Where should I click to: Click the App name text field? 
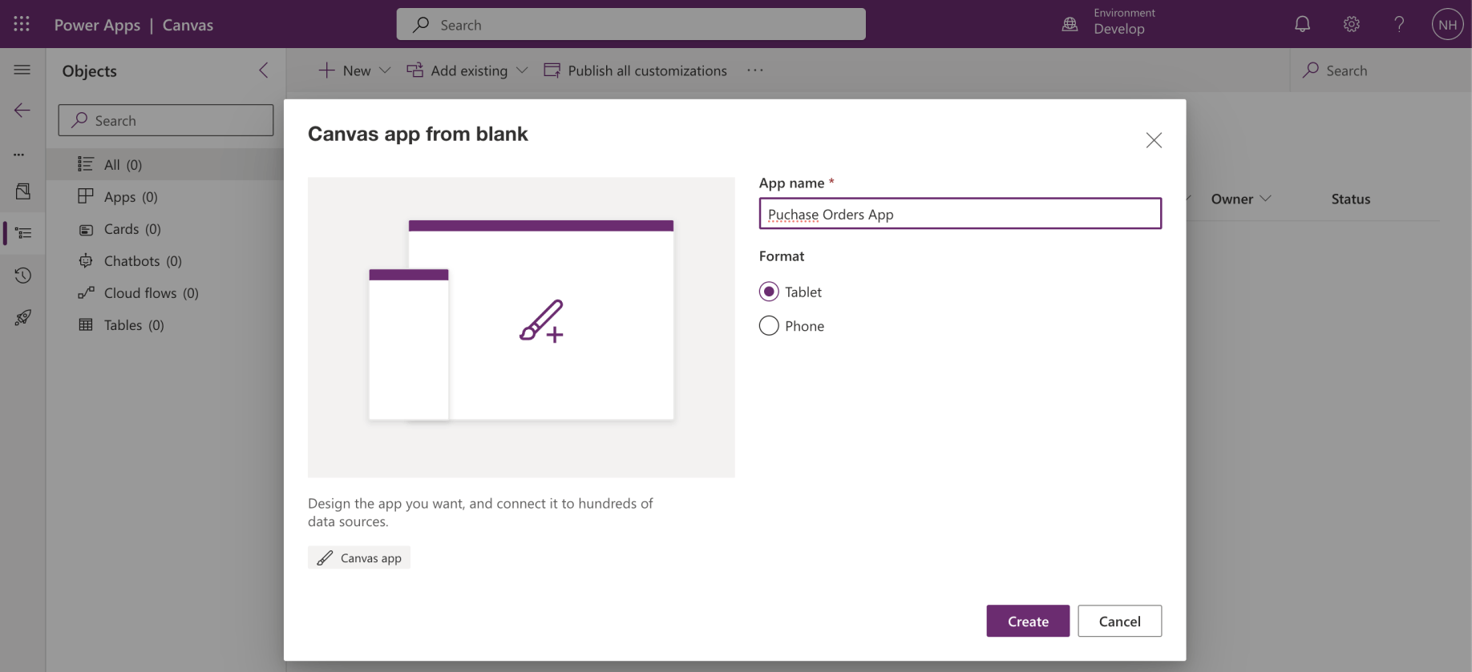coord(960,214)
